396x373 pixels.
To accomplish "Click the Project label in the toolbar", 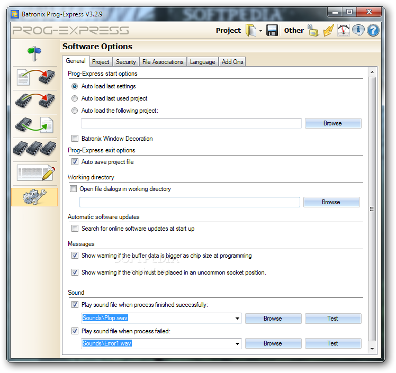I will point(228,30).
